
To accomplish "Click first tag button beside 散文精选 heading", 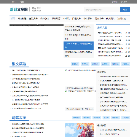I will click(x=75, y=64).
